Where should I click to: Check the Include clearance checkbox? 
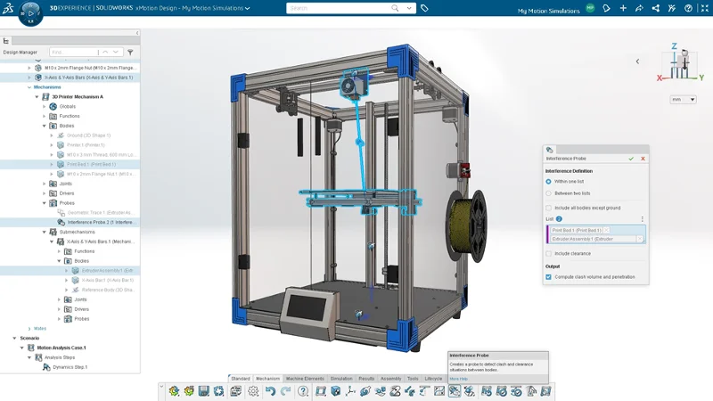tap(548, 253)
